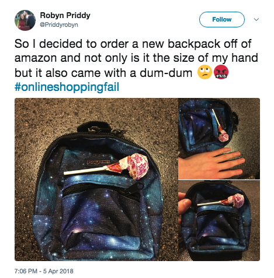
Task: Open the @Priddyrobyn handle link
Action: coord(59,25)
